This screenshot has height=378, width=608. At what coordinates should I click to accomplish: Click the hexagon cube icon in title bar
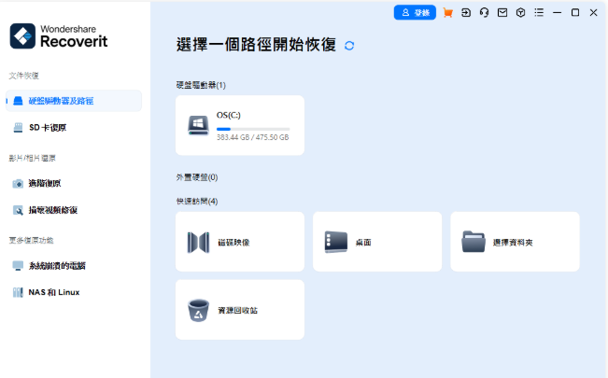coord(520,13)
